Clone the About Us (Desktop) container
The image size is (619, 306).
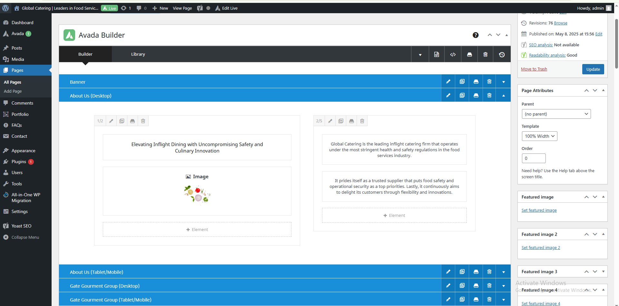tap(462, 96)
